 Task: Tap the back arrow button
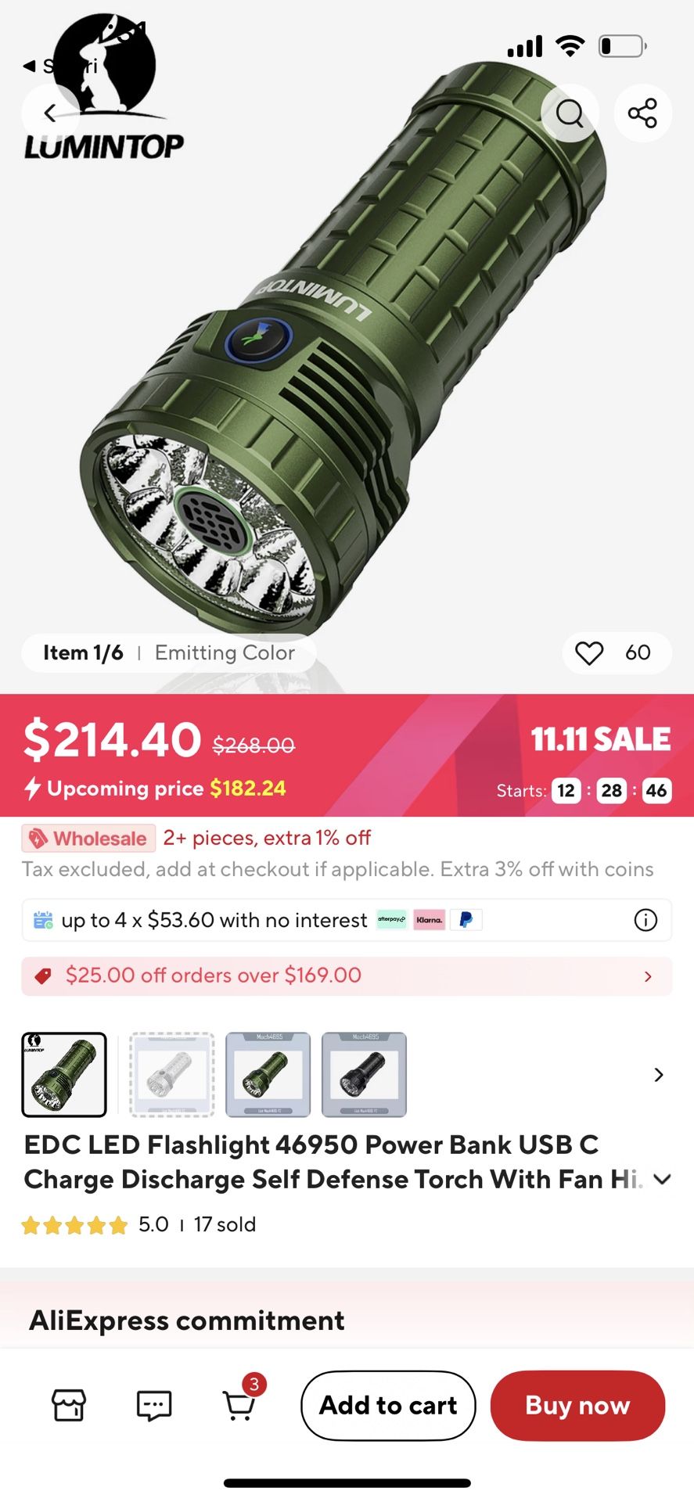click(x=50, y=113)
